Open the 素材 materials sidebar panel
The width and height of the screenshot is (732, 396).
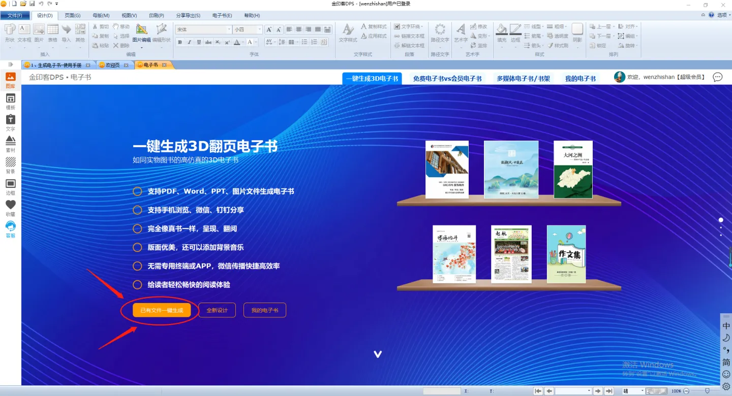click(10, 144)
